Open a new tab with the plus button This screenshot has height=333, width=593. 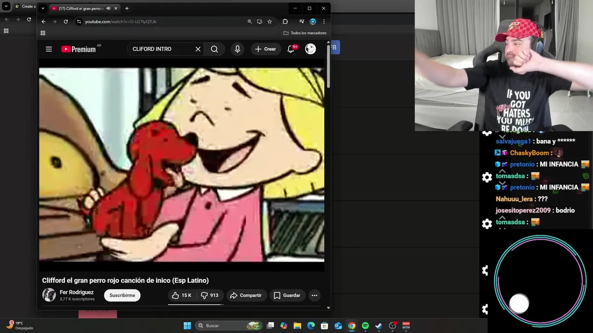[126, 8]
